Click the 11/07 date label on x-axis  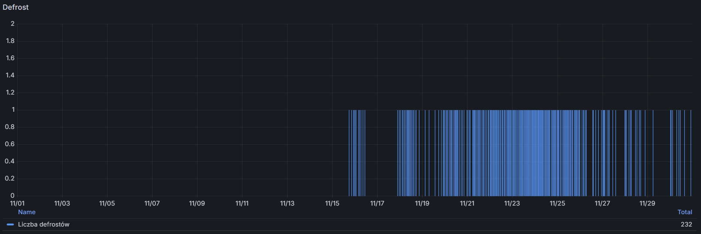point(152,203)
